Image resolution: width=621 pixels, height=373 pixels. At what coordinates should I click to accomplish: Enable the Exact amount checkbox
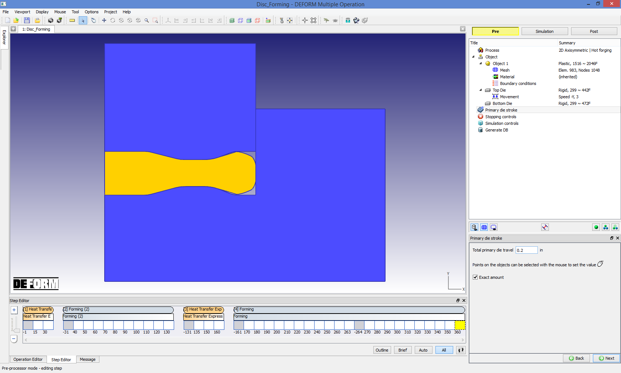click(475, 277)
